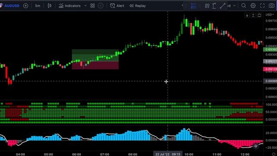Viewport: 277px width, 156px height.
Task: Collapse the pane with the arrows button
Action: pyautogui.click(x=253, y=15)
